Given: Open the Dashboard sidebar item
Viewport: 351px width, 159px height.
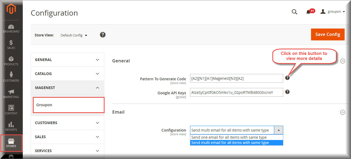Looking at the screenshot, I should click(11, 29).
